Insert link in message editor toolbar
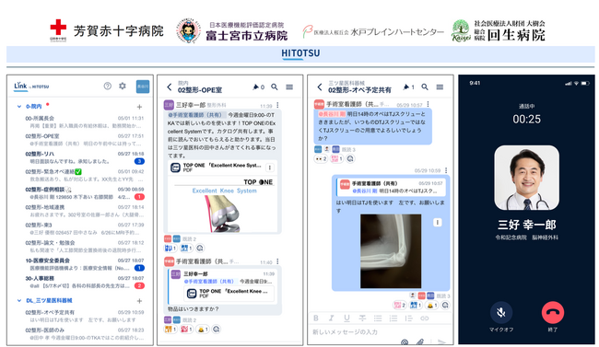This screenshot has height=347, width=599. [x=425, y=318]
